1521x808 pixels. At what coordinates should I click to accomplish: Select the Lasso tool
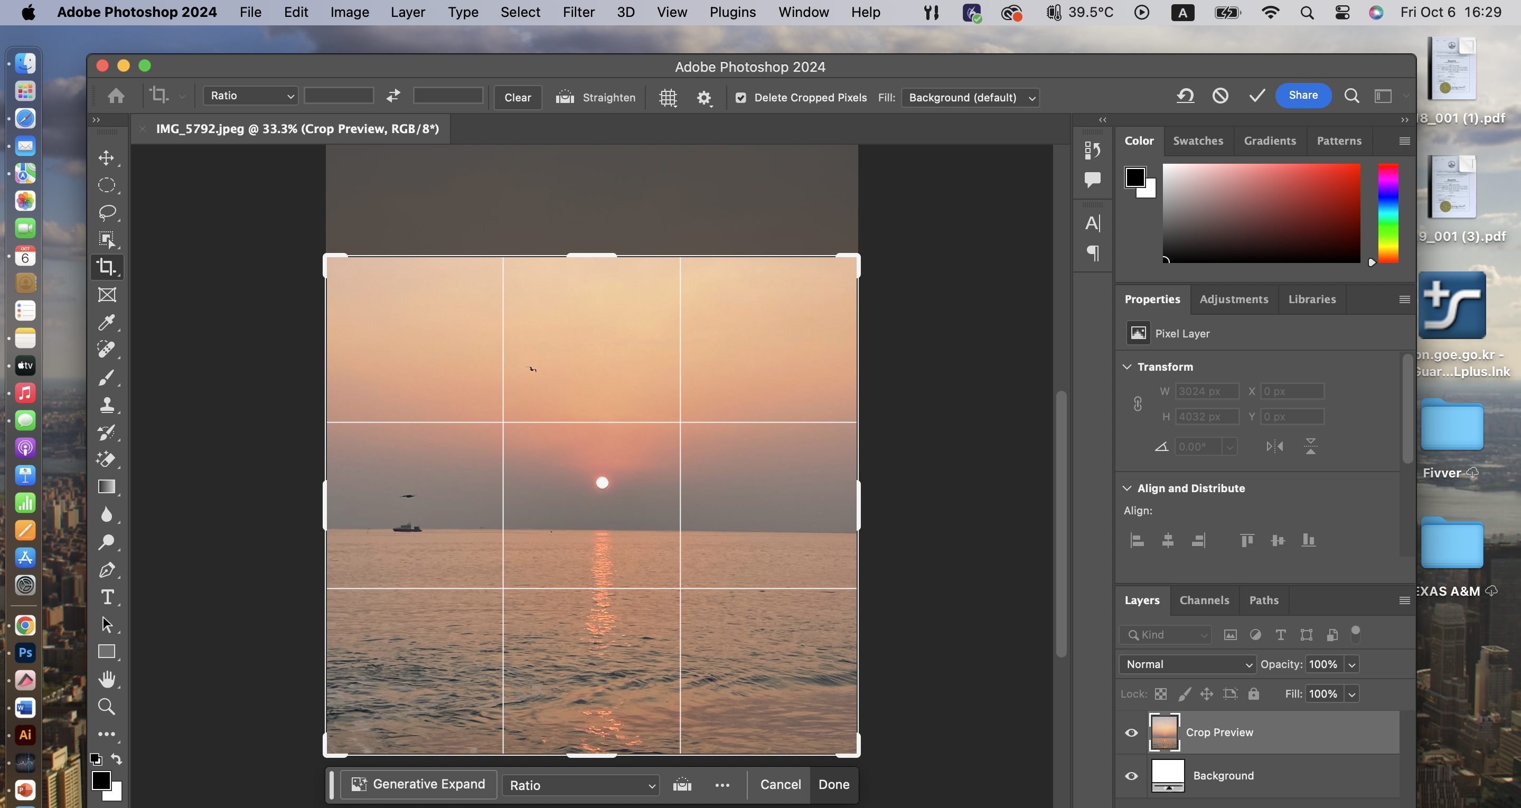coord(106,212)
